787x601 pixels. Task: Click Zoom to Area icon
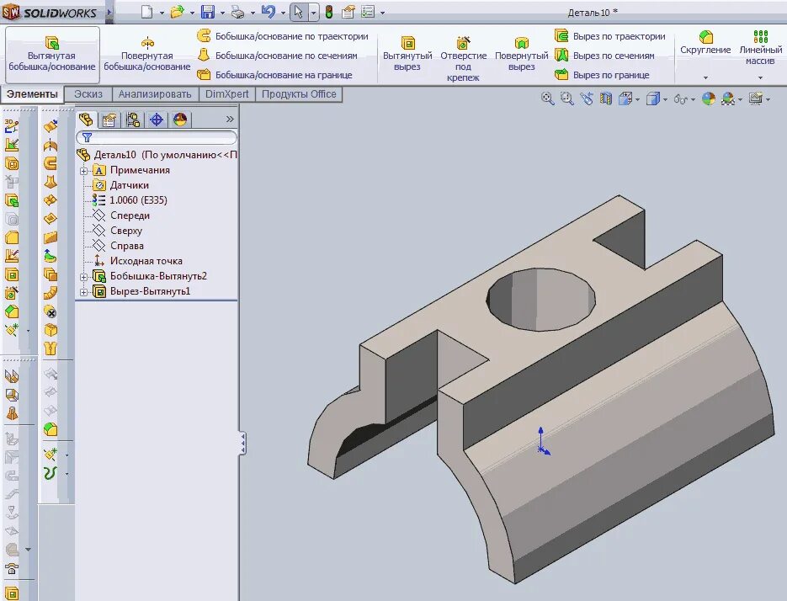click(567, 98)
